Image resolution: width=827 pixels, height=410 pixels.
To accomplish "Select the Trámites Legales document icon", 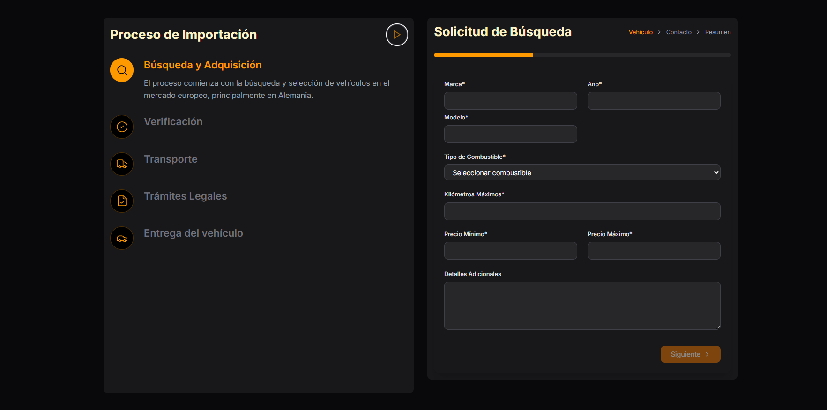I will point(122,201).
